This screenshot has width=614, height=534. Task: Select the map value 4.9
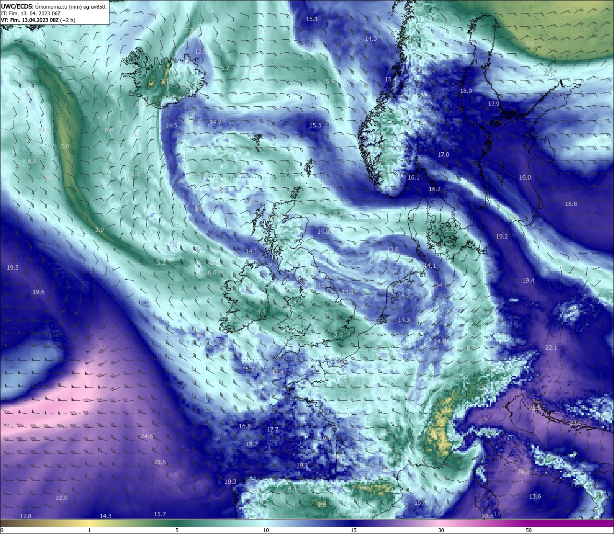(297, 302)
